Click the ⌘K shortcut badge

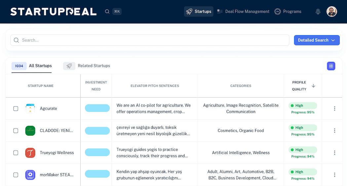click(117, 12)
